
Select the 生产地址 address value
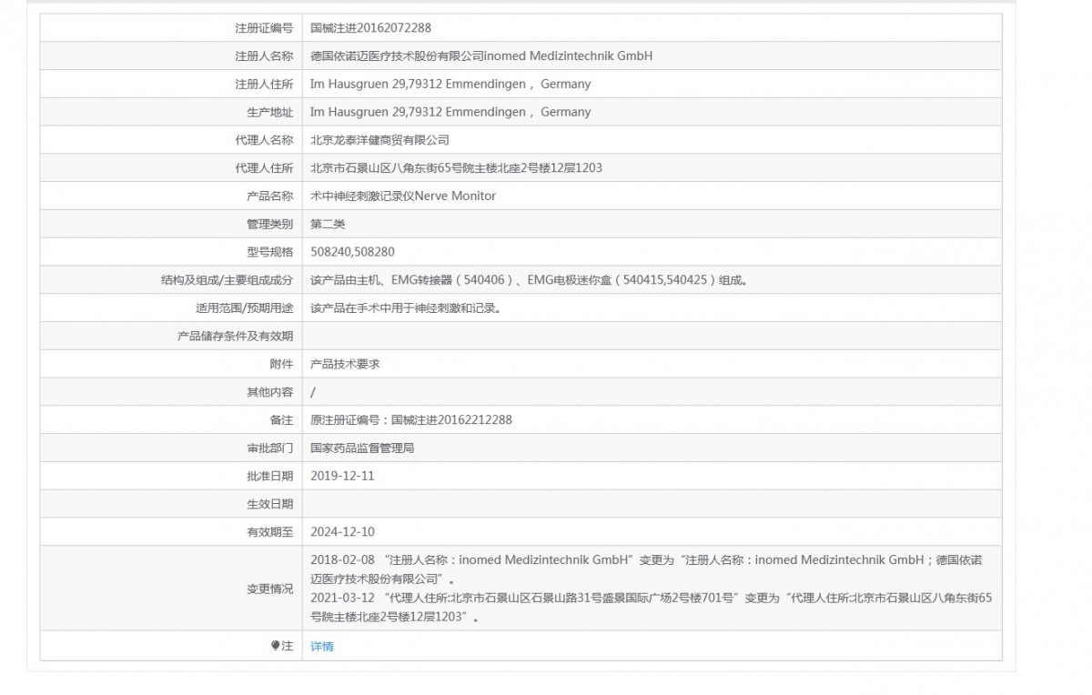point(450,112)
